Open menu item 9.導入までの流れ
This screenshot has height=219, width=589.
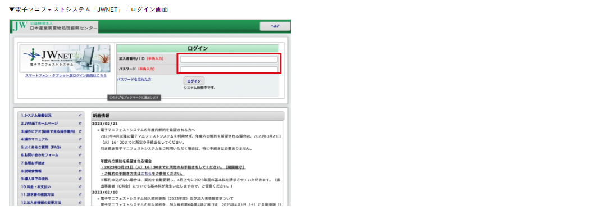35,179
